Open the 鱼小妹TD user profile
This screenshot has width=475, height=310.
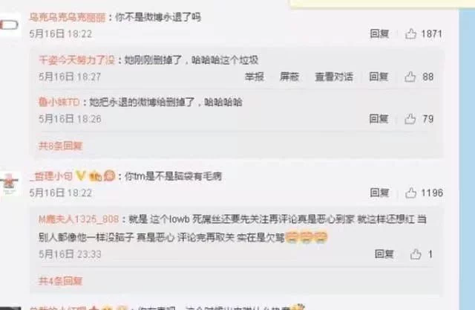click(59, 102)
